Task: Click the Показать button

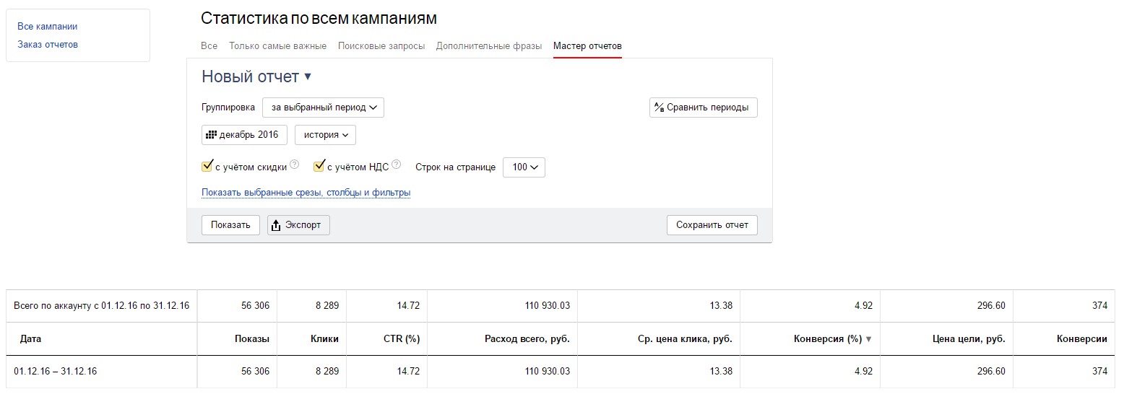Action: (230, 225)
